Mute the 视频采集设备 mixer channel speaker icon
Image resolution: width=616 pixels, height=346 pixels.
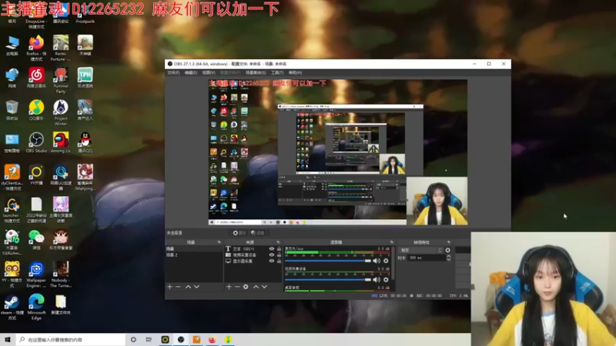pos(377,280)
